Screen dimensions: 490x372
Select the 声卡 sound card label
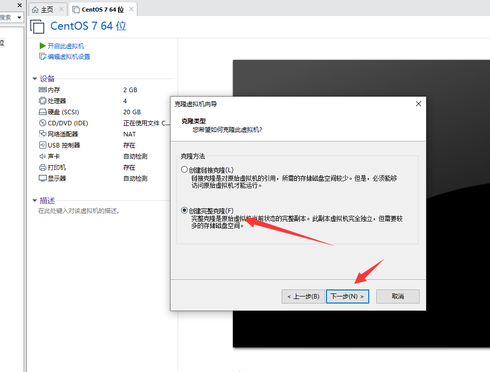tap(54, 157)
